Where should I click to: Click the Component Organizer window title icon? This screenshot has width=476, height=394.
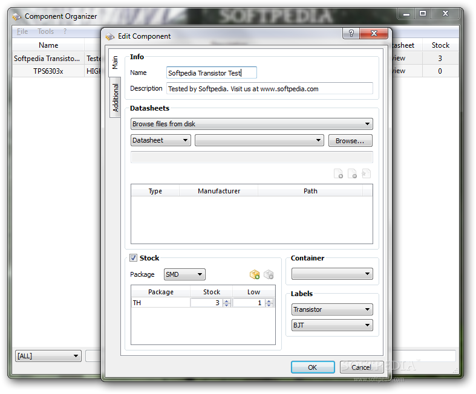pyautogui.click(x=17, y=16)
